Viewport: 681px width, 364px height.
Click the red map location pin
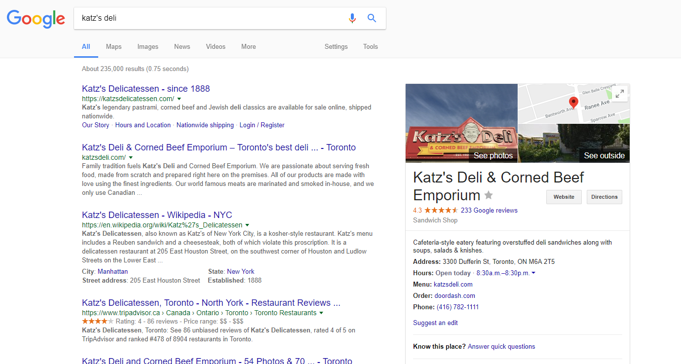point(573,103)
